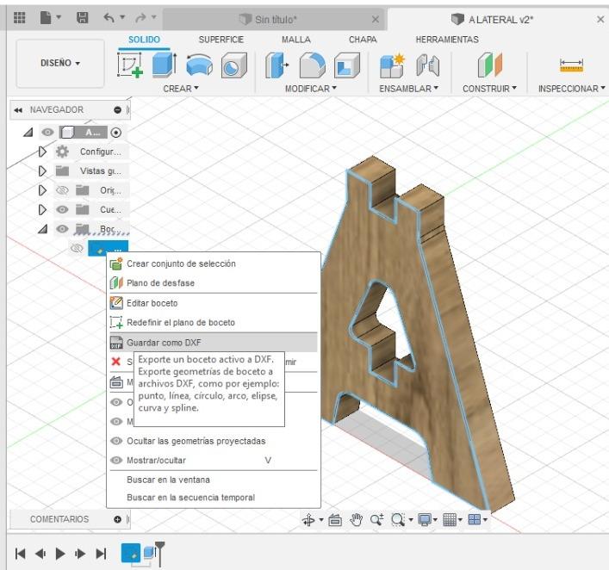609x570 pixels.
Task: Click the timeline end marker
Action: 159,553
